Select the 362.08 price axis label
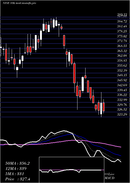 click(x=122, y=56)
